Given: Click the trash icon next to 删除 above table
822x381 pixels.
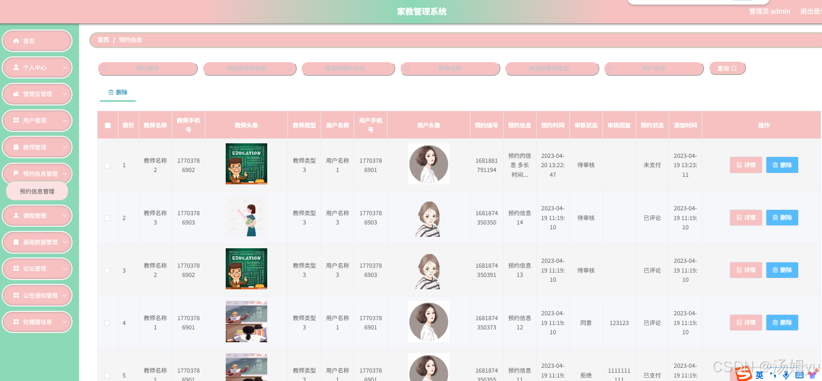Looking at the screenshot, I should click(x=111, y=92).
